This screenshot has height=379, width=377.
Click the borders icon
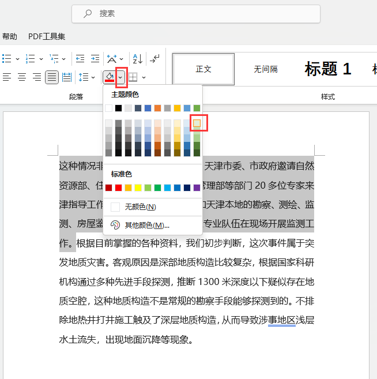(133, 77)
